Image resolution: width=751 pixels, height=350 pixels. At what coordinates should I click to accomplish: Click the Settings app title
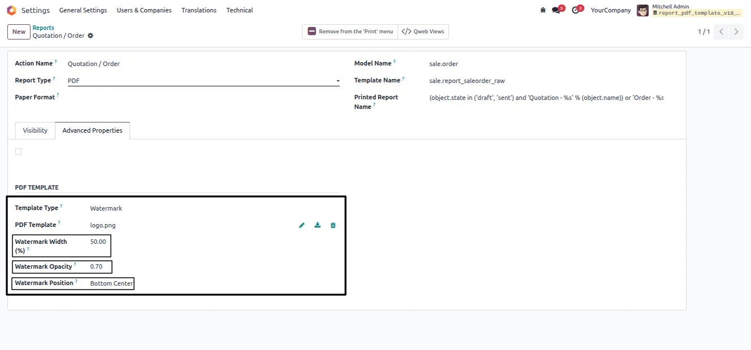tap(36, 10)
